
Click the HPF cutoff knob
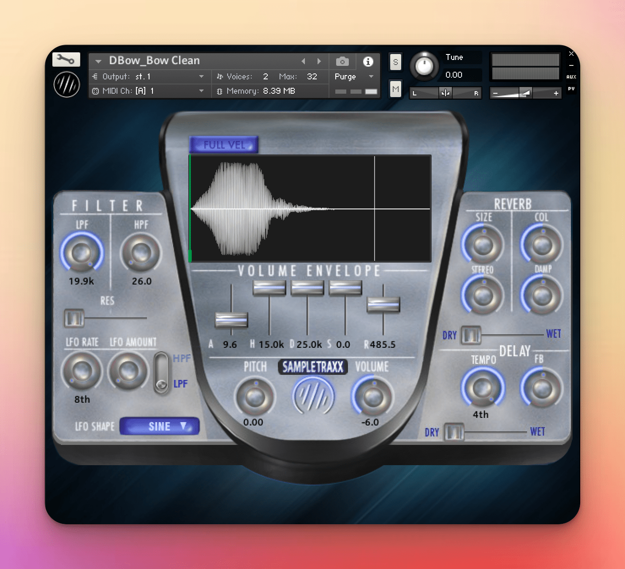click(141, 253)
